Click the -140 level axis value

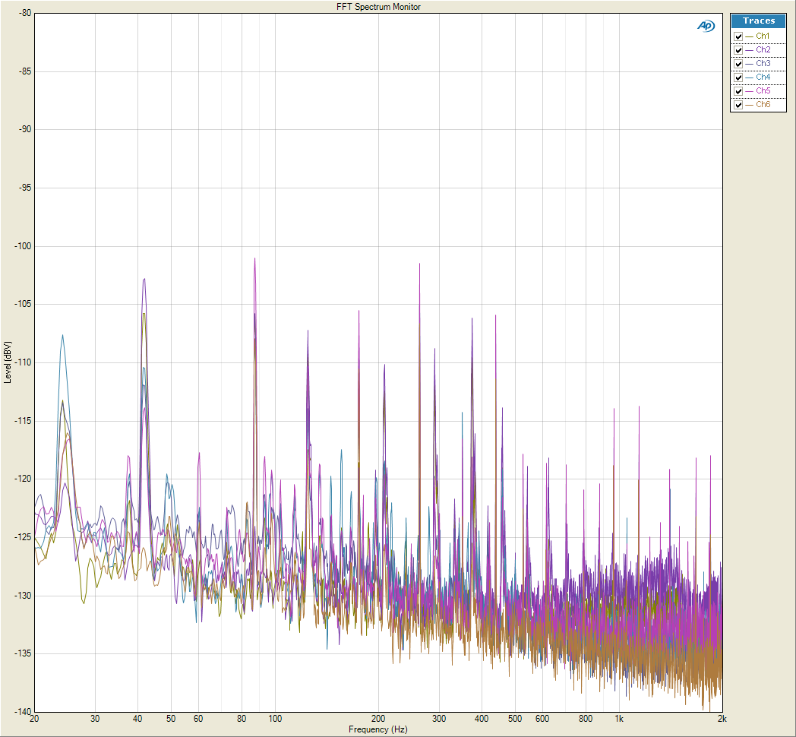pyautogui.click(x=22, y=712)
